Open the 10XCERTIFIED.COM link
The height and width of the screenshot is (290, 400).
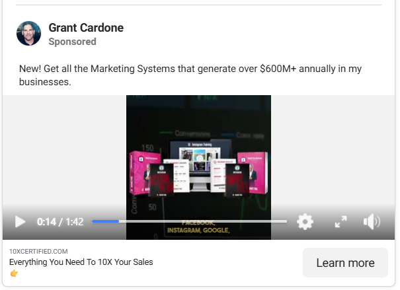38,251
